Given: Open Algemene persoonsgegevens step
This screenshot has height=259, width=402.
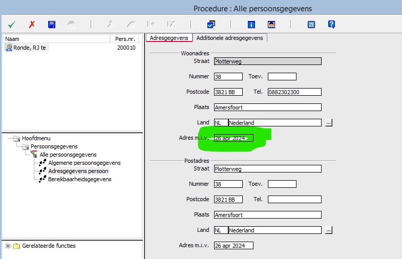Looking at the screenshot, I should pyautogui.click(x=84, y=163).
